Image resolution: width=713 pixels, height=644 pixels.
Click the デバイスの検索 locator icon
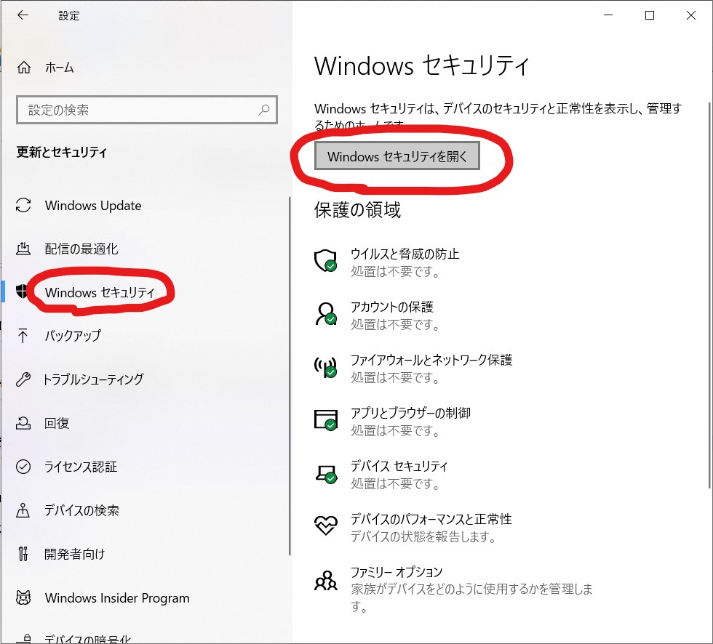click(x=23, y=510)
